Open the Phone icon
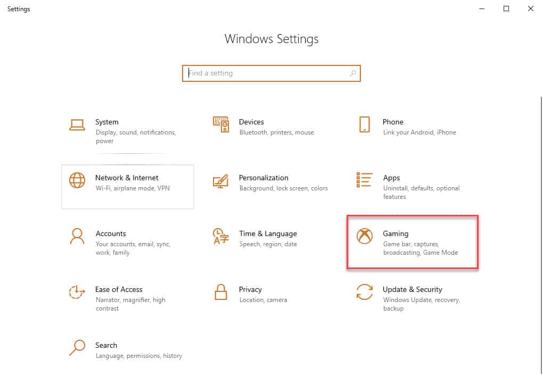 (x=365, y=124)
